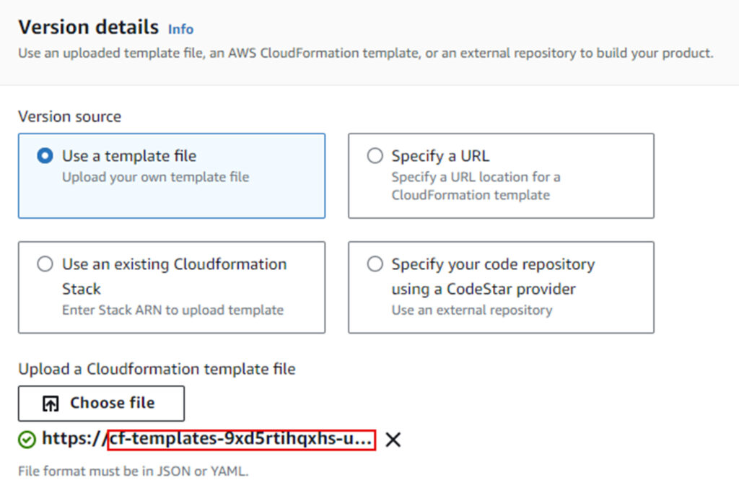Screen dimensions: 739x496
Task: Click the Version details heading
Action: coord(87,27)
